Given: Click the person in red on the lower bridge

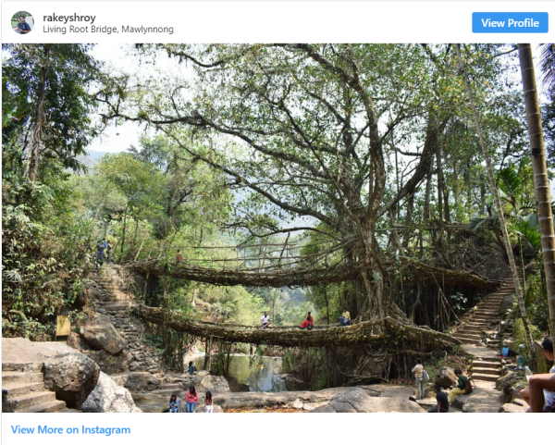Looking at the screenshot, I should coord(307,321).
